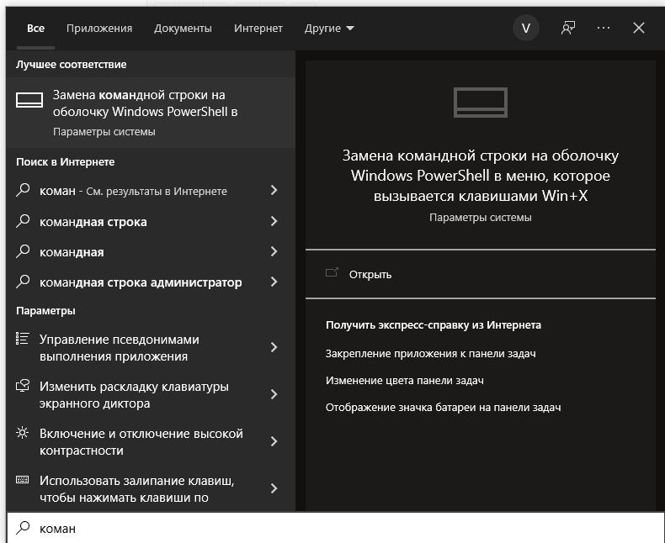Screen dimensions: 665x543
Task: Expand chevron for Управление псевдонимами выполнения
Action: (274, 347)
